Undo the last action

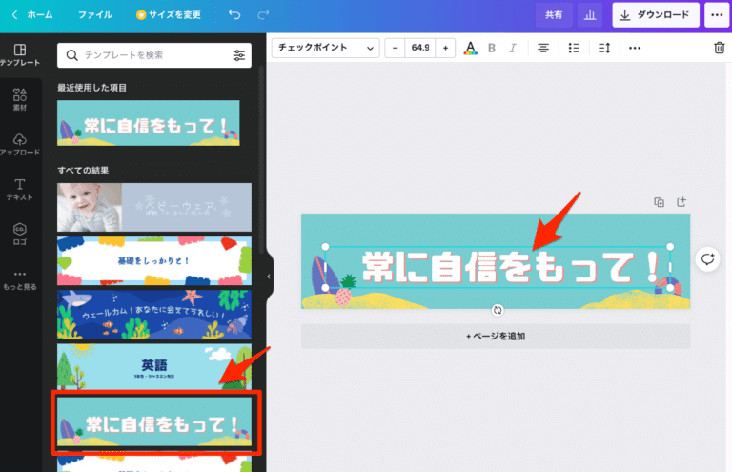click(234, 15)
